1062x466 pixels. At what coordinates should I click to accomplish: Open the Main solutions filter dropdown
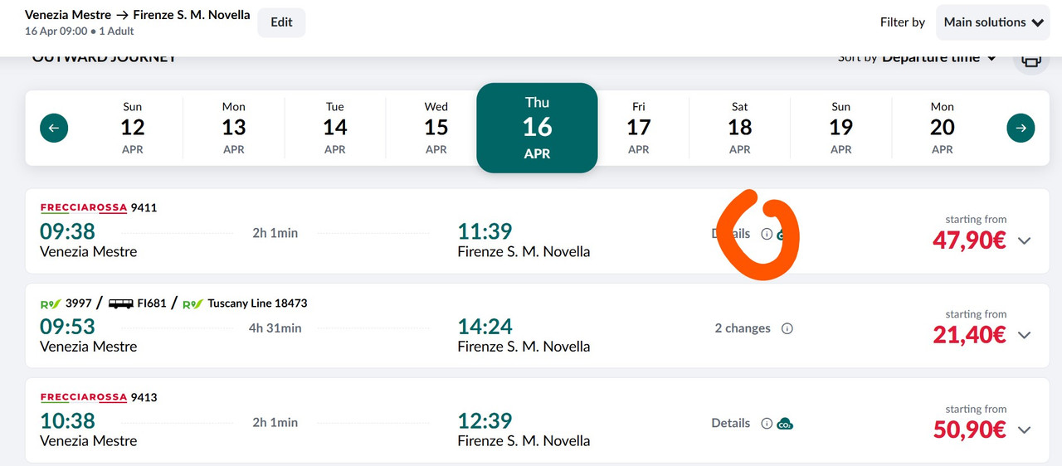(x=994, y=22)
